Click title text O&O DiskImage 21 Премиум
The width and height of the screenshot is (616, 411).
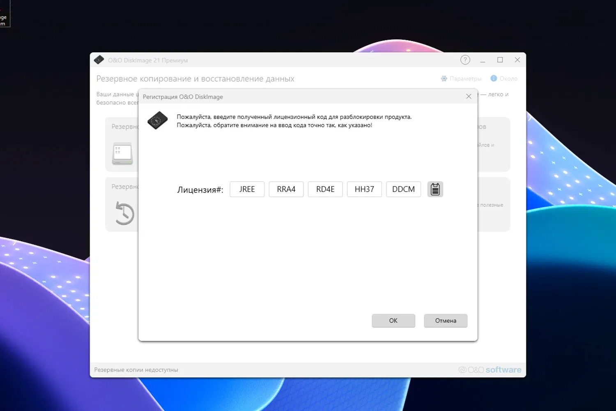pyautogui.click(x=148, y=60)
